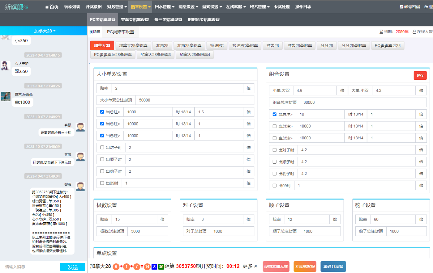Click the user icon beside 在线人数
The image size is (433, 273).
(414, 31)
